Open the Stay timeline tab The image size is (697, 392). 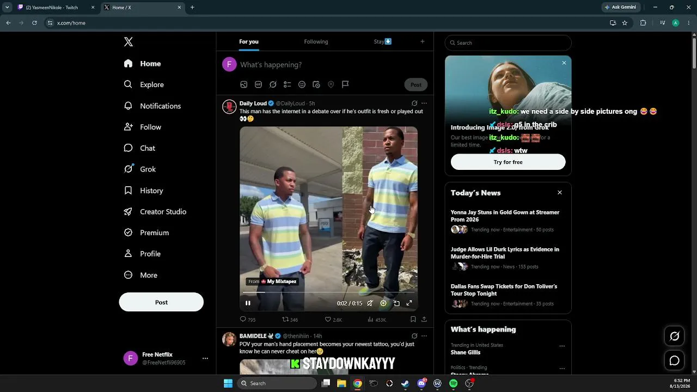pyautogui.click(x=383, y=41)
